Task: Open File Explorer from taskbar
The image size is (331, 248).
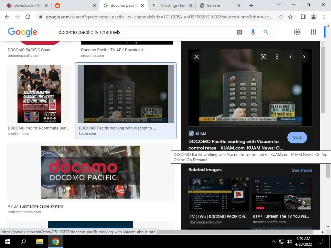Action: pos(39,242)
